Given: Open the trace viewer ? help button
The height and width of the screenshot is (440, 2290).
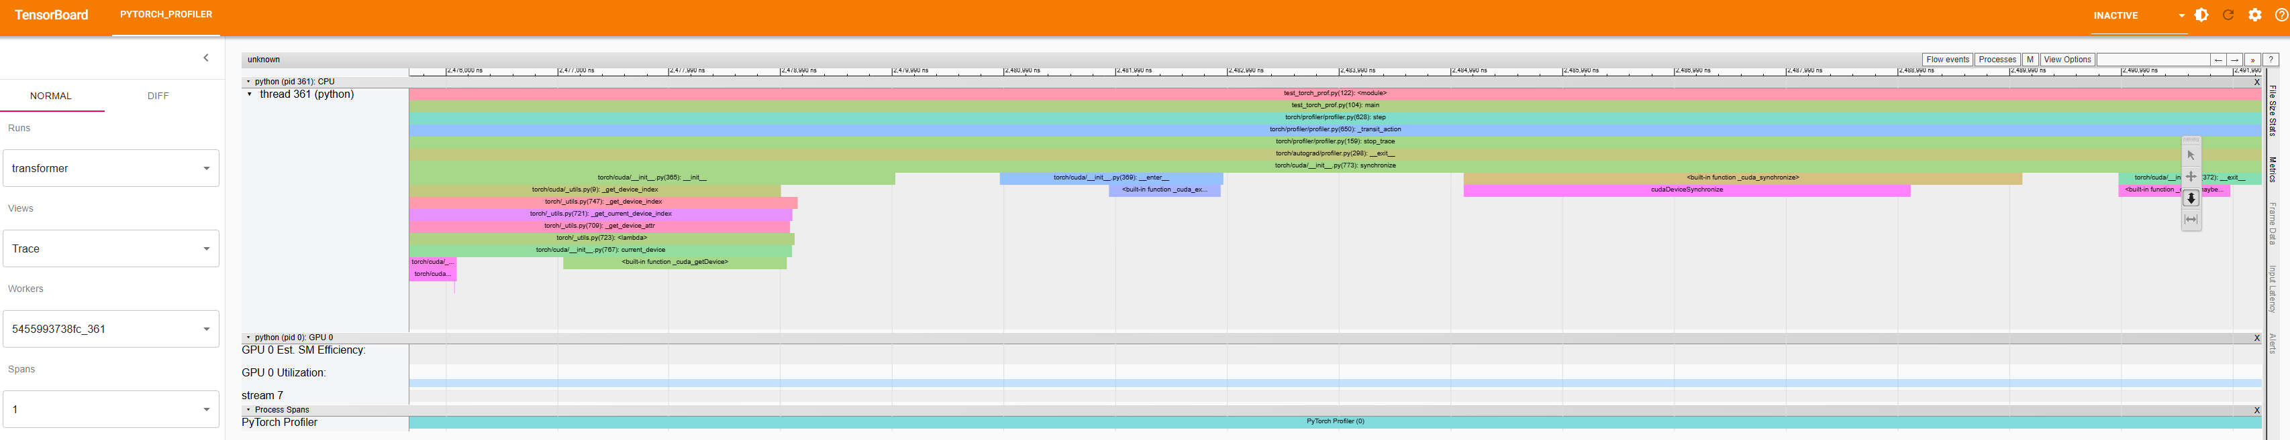Looking at the screenshot, I should [2271, 60].
